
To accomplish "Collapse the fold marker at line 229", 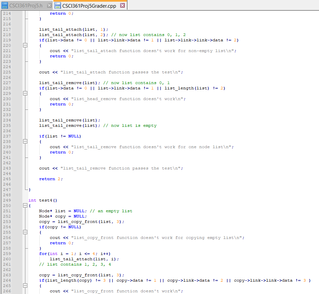I will coord(25,93).
